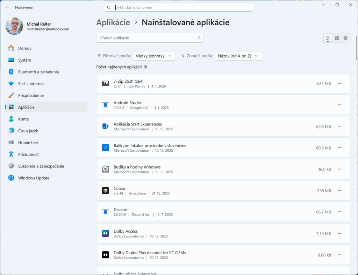Click the Cursor app icon
This screenshot has width=358, height=275.
(106, 190)
